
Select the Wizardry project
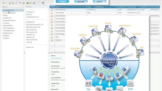[x=6, y=38]
